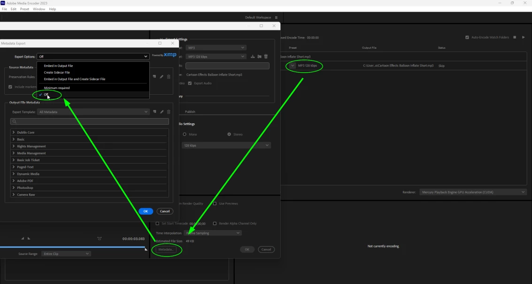Click the Stop Queue square icon

coord(515,37)
